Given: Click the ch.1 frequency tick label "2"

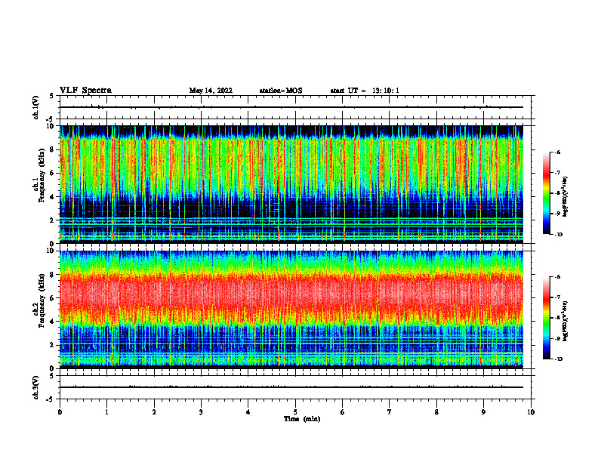Looking at the screenshot, I should click(52, 220).
